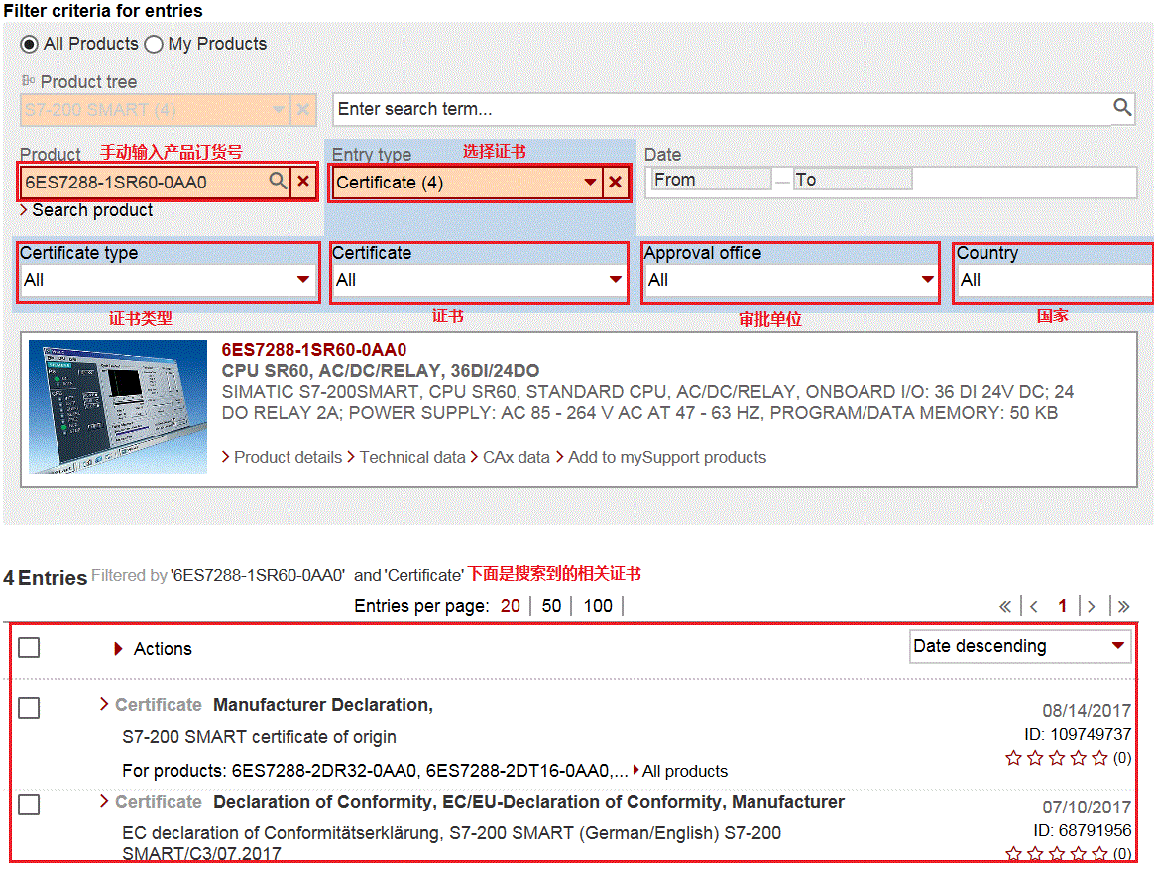Click the ID: 109749737 text
1154x872 pixels.
coord(1078,734)
